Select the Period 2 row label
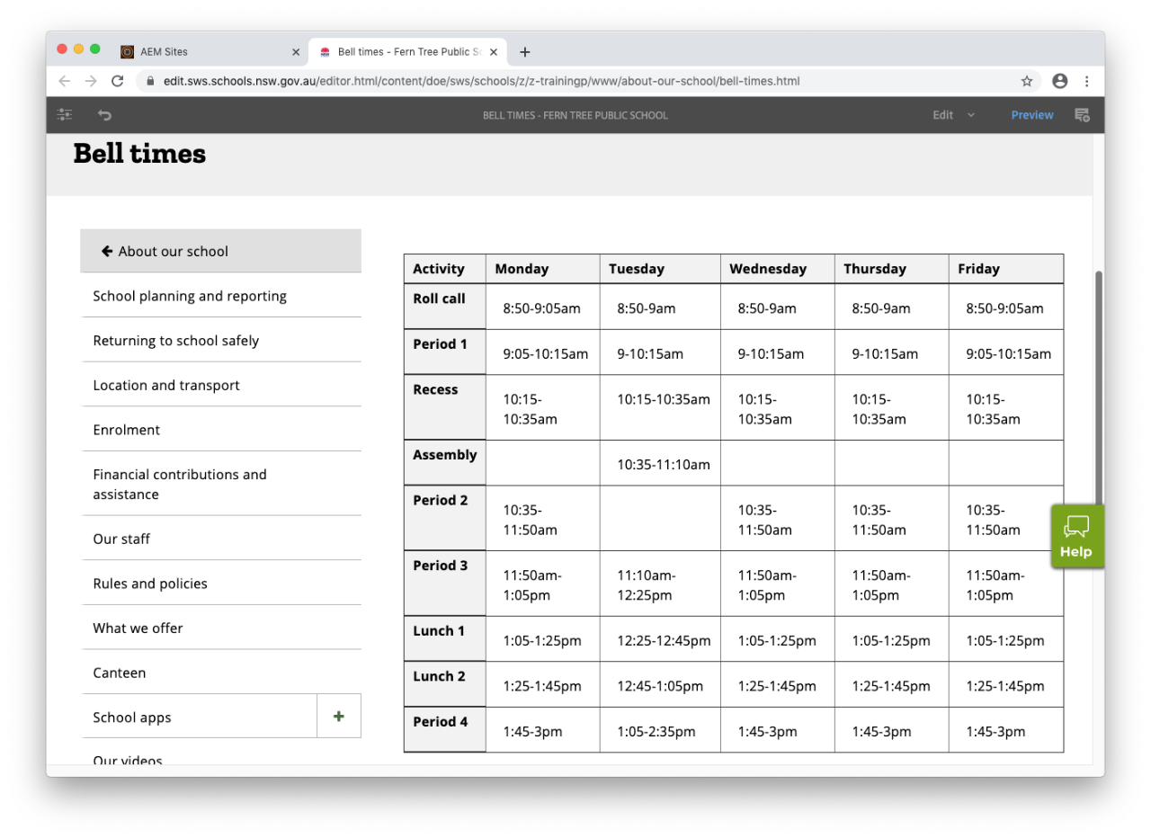Image resolution: width=1151 pixels, height=838 pixels. pyautogui.click(x=444, y=518)
